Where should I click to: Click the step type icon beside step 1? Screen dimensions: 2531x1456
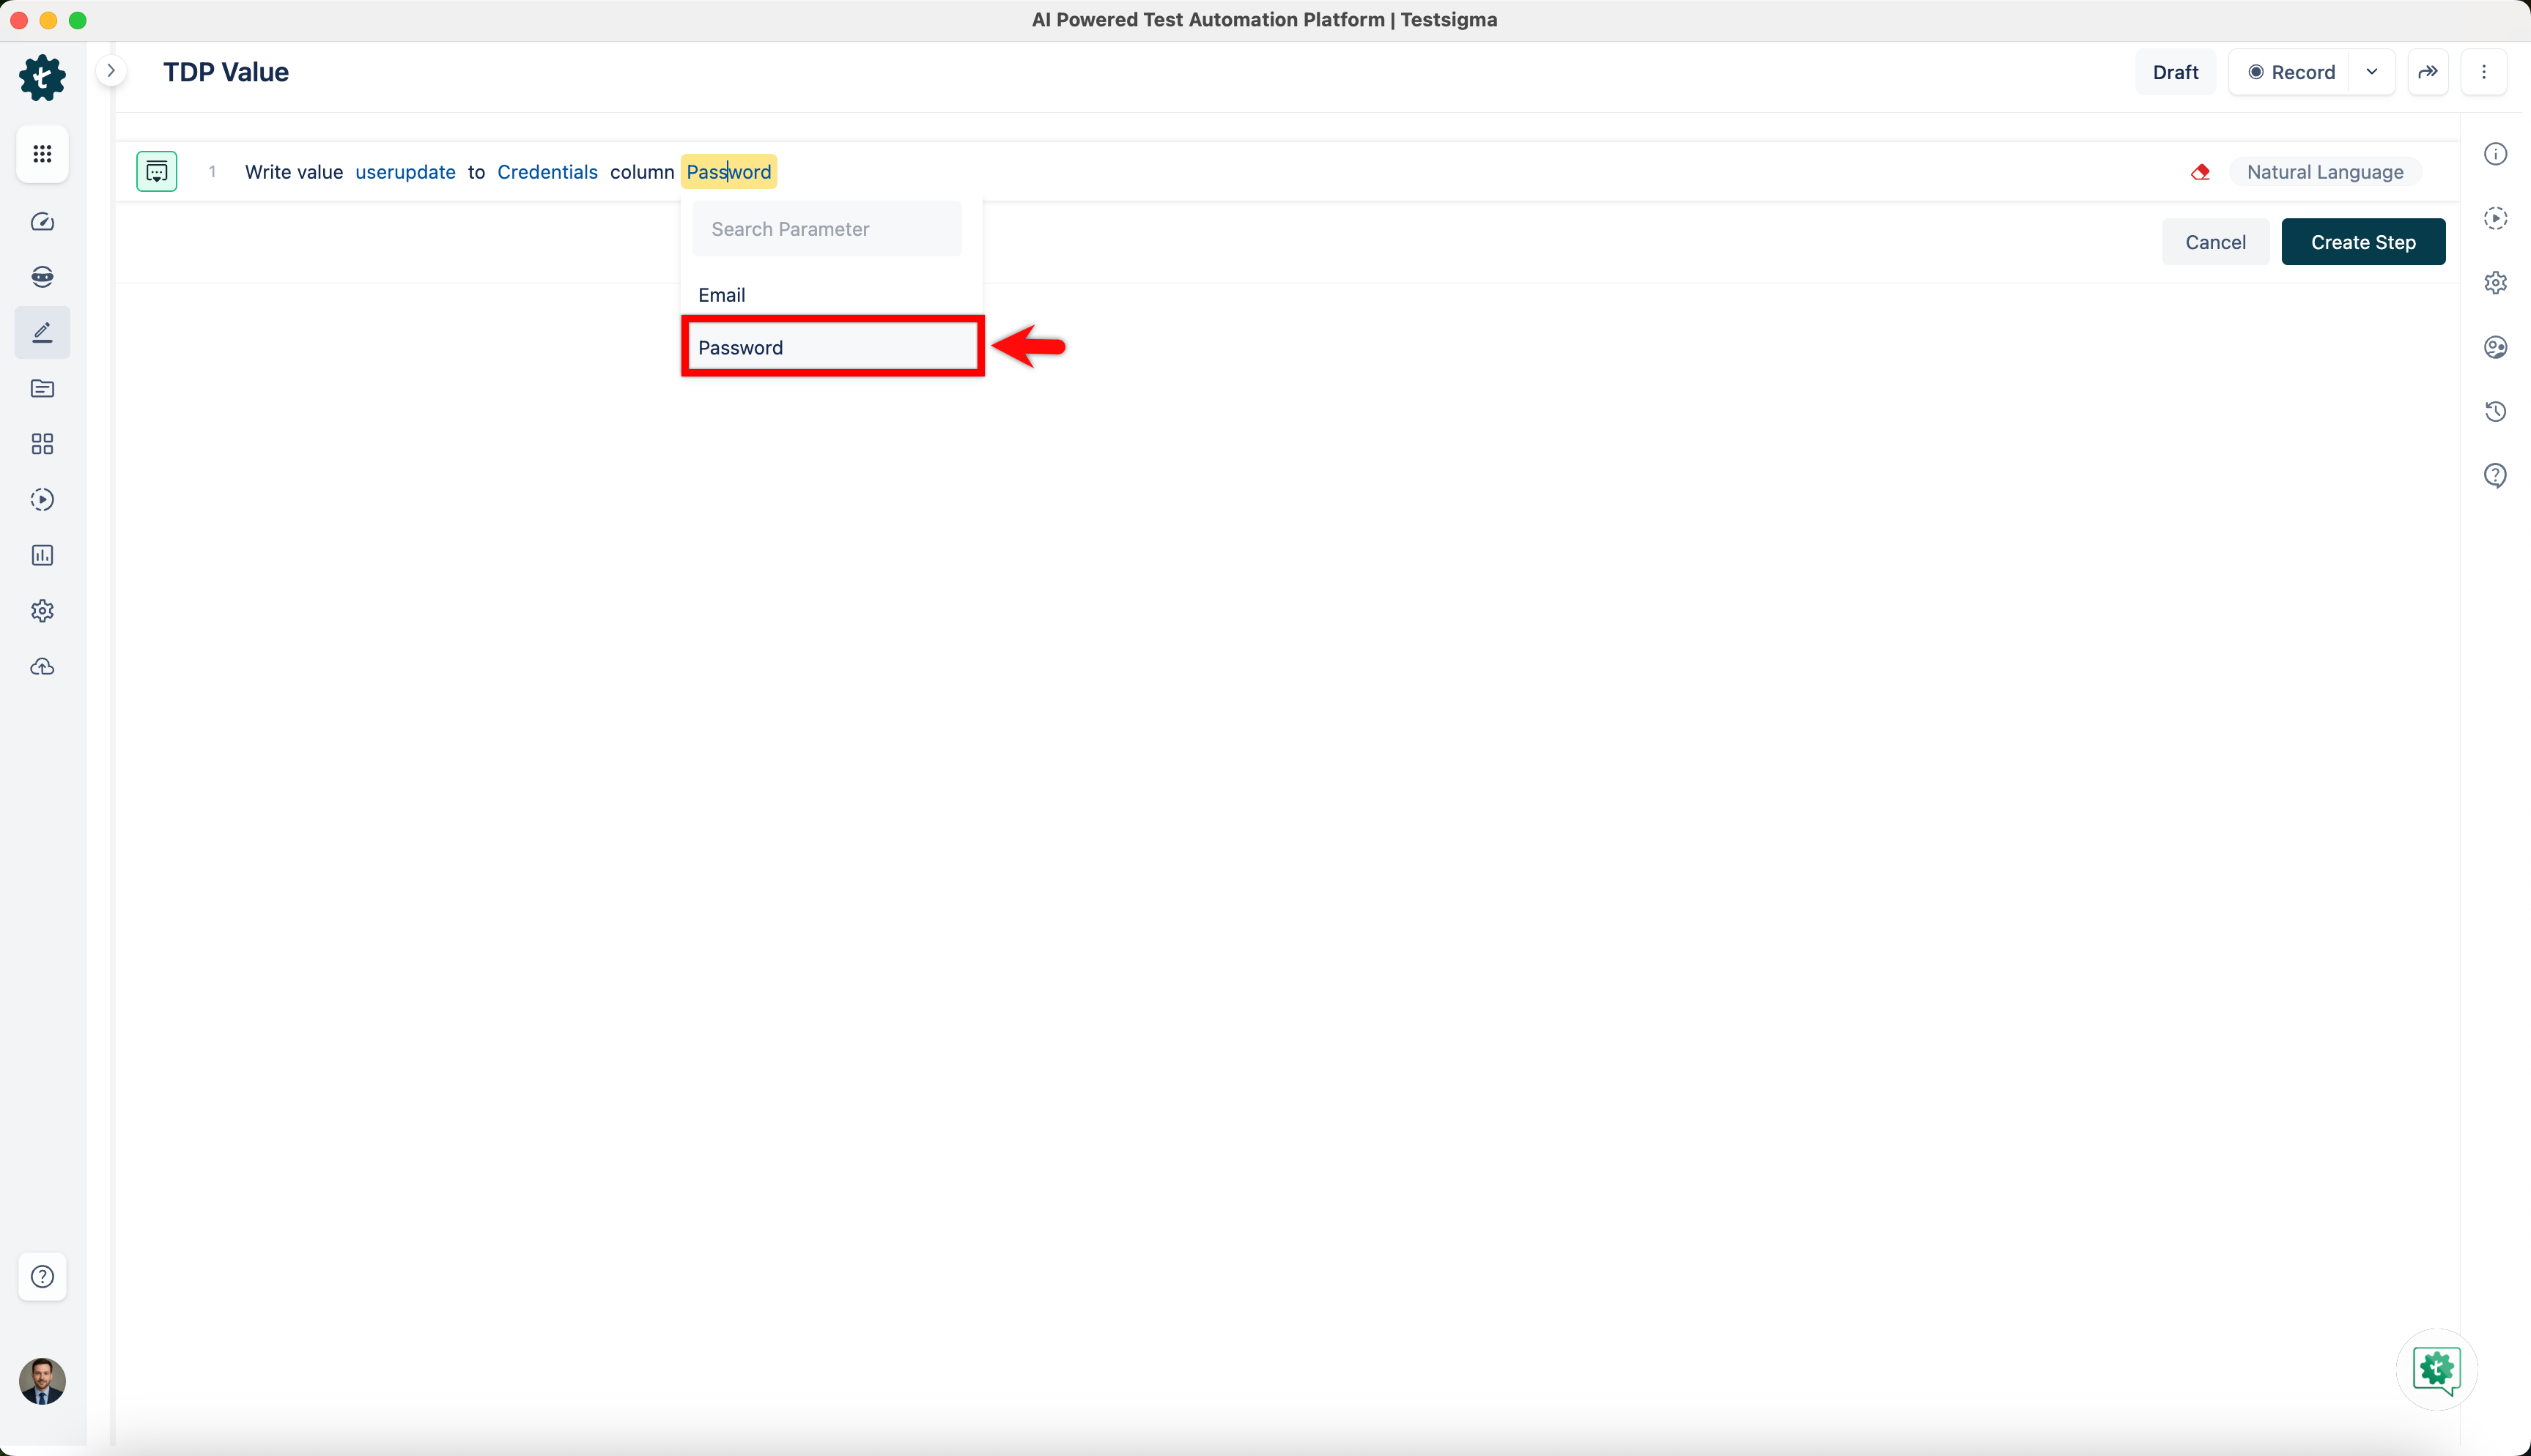(x=157, y=172)
